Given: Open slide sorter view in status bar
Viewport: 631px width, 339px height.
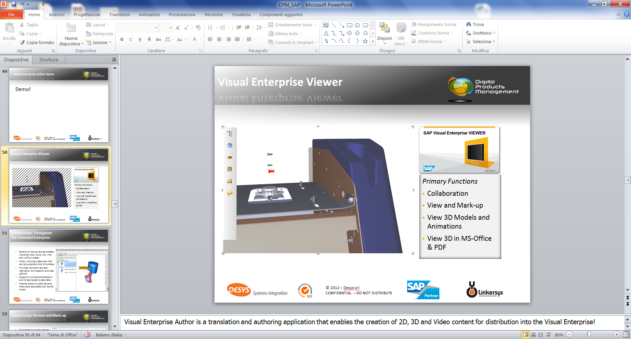Looking at the screenshot, I should click(533, 335).
